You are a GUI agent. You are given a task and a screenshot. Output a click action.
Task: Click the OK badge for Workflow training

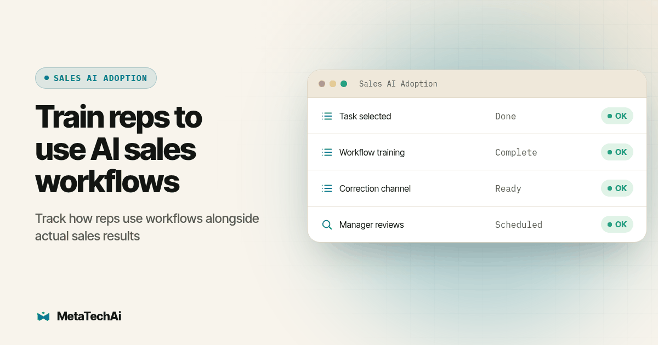click(x=617, y=152)
